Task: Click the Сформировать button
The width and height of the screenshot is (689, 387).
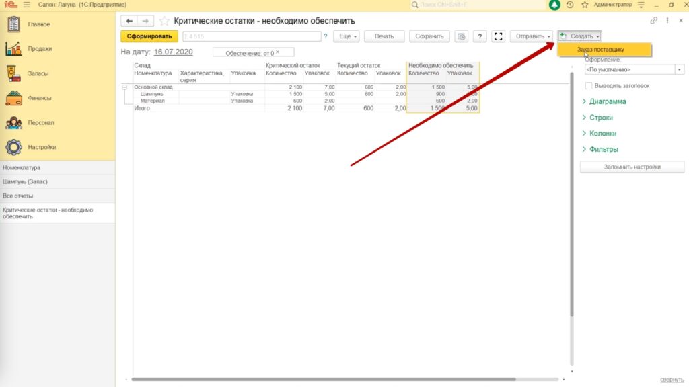Action: [x=149, y=36]
